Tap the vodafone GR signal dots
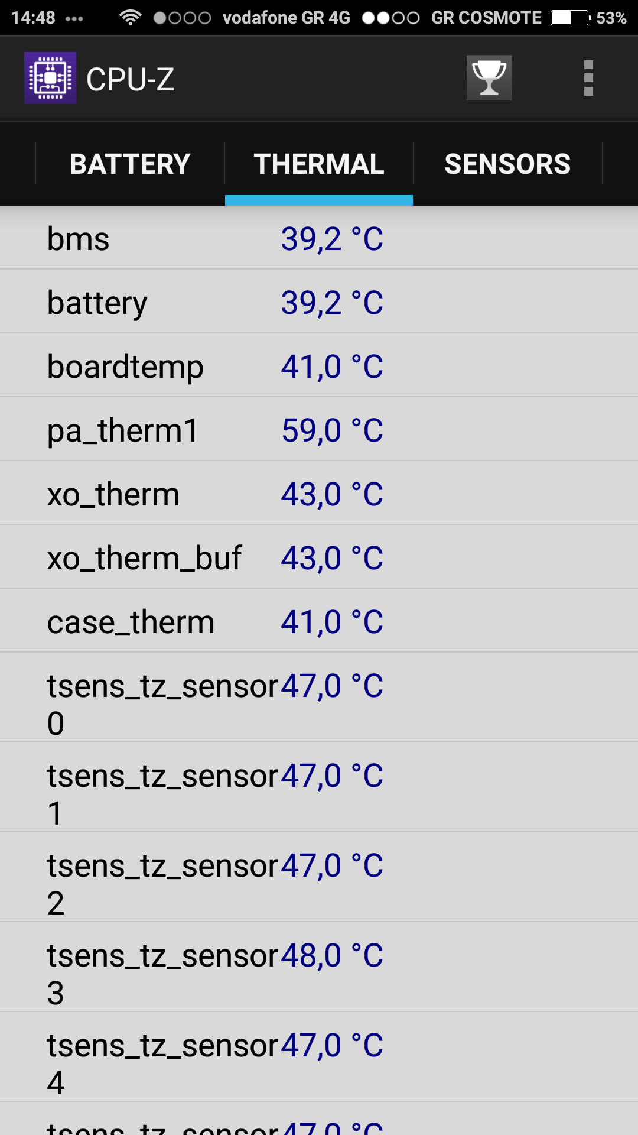The height and width of the screenshot is (1135, 638). click(x=182, y=18)
